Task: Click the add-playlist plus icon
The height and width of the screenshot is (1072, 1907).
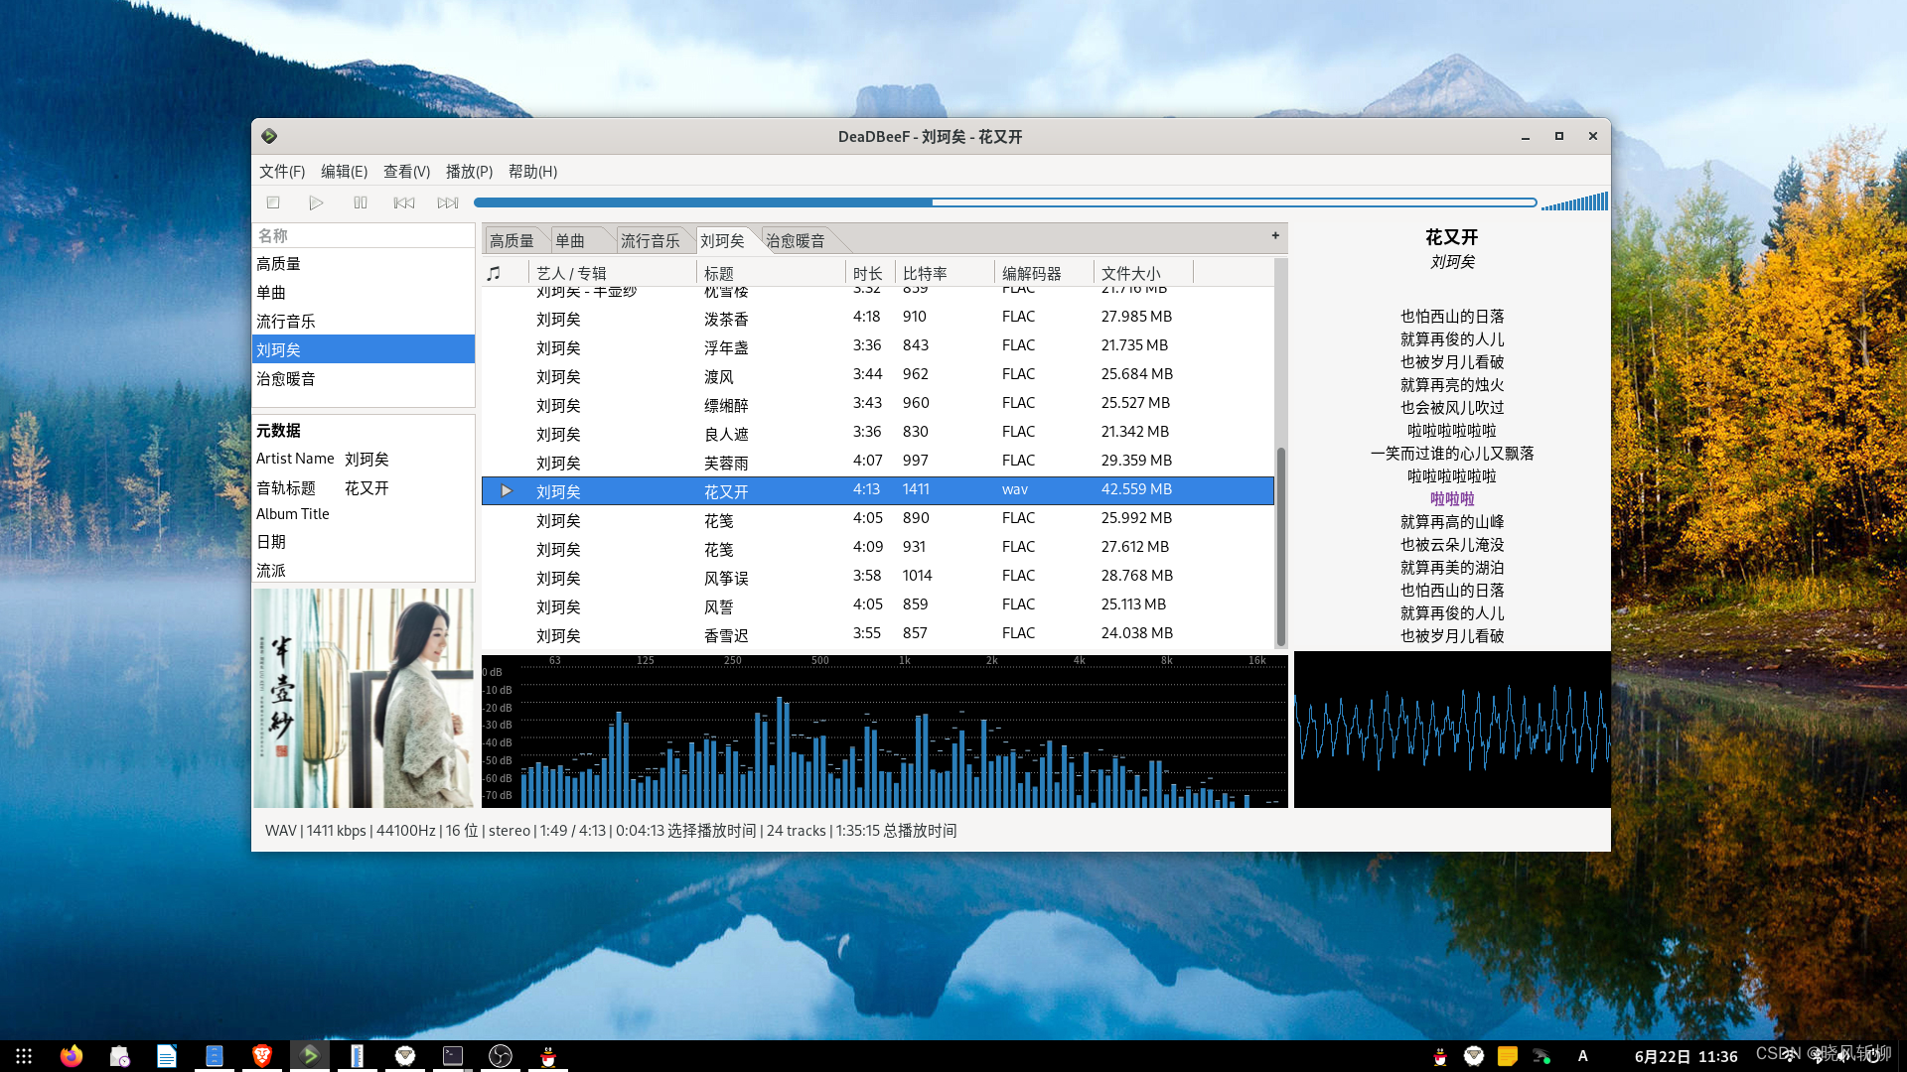Action: pyautogui.click(x=1275, y=236)
